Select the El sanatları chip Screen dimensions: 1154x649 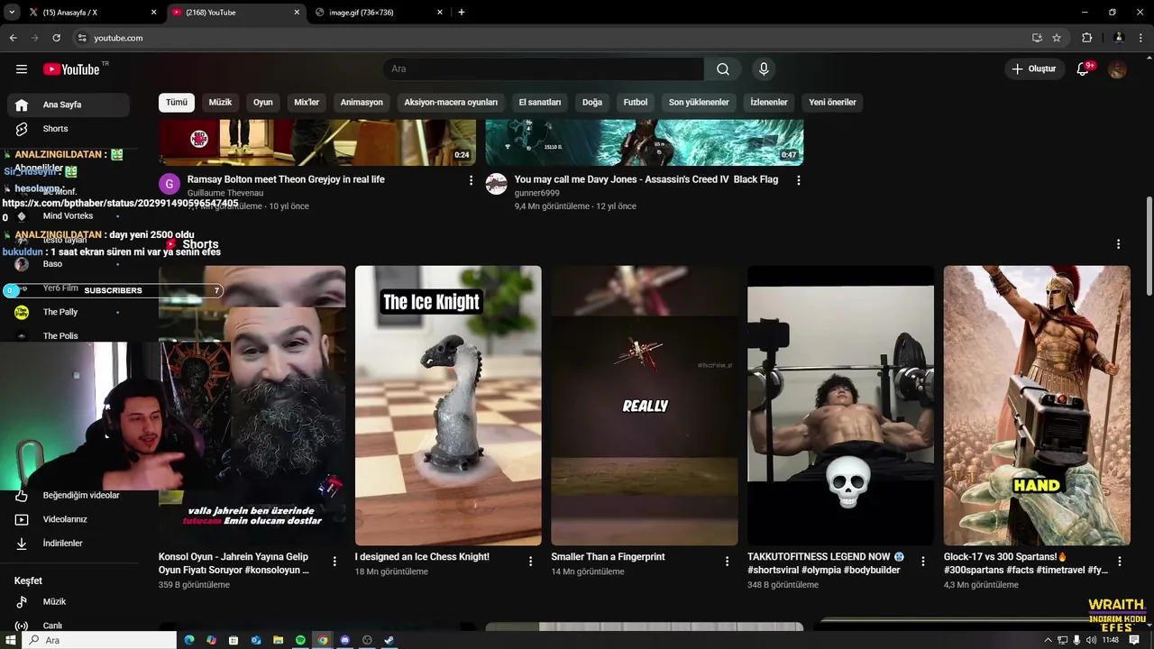point(540,103)
